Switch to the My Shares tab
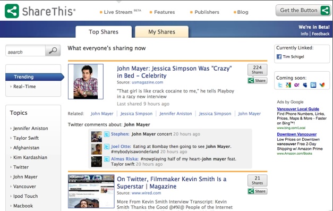The image size is (333, 211). (161, 32)
